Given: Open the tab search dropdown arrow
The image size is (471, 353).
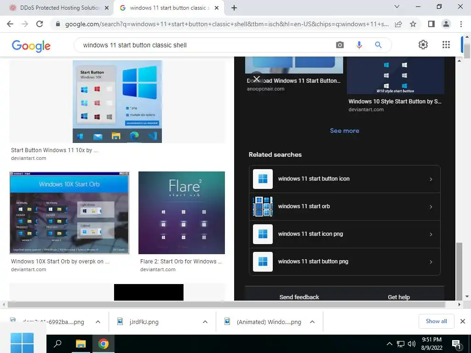Looking at the screenshot, I should click(397, 6).
